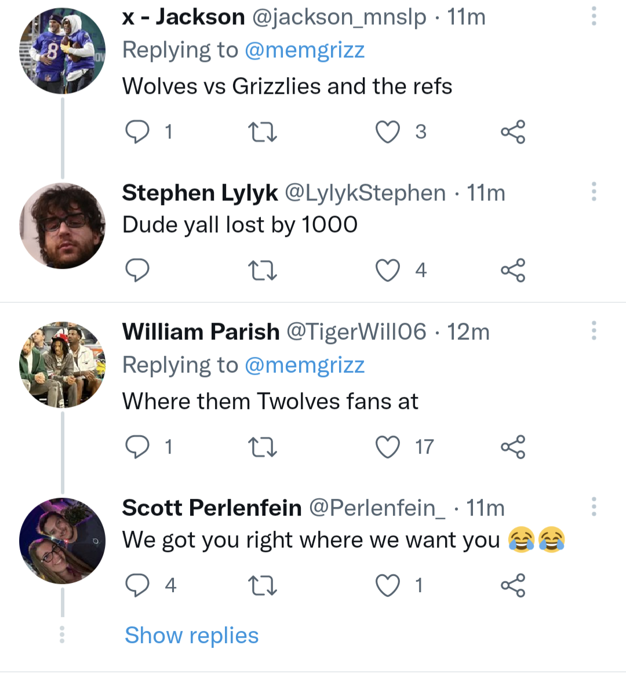Click the reply icon on x - Jackson's tweet
Image resolution: width=626 pixels, height=675 pixels.
pos(137,132)
